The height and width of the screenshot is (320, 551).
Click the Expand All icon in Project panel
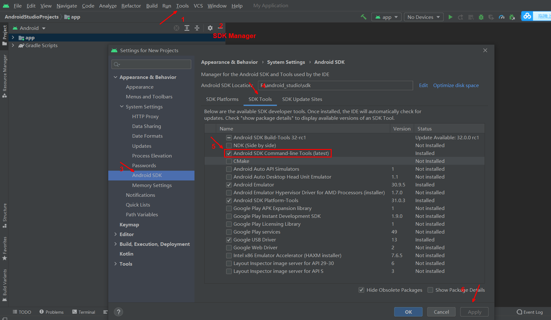tap(187, 28)
